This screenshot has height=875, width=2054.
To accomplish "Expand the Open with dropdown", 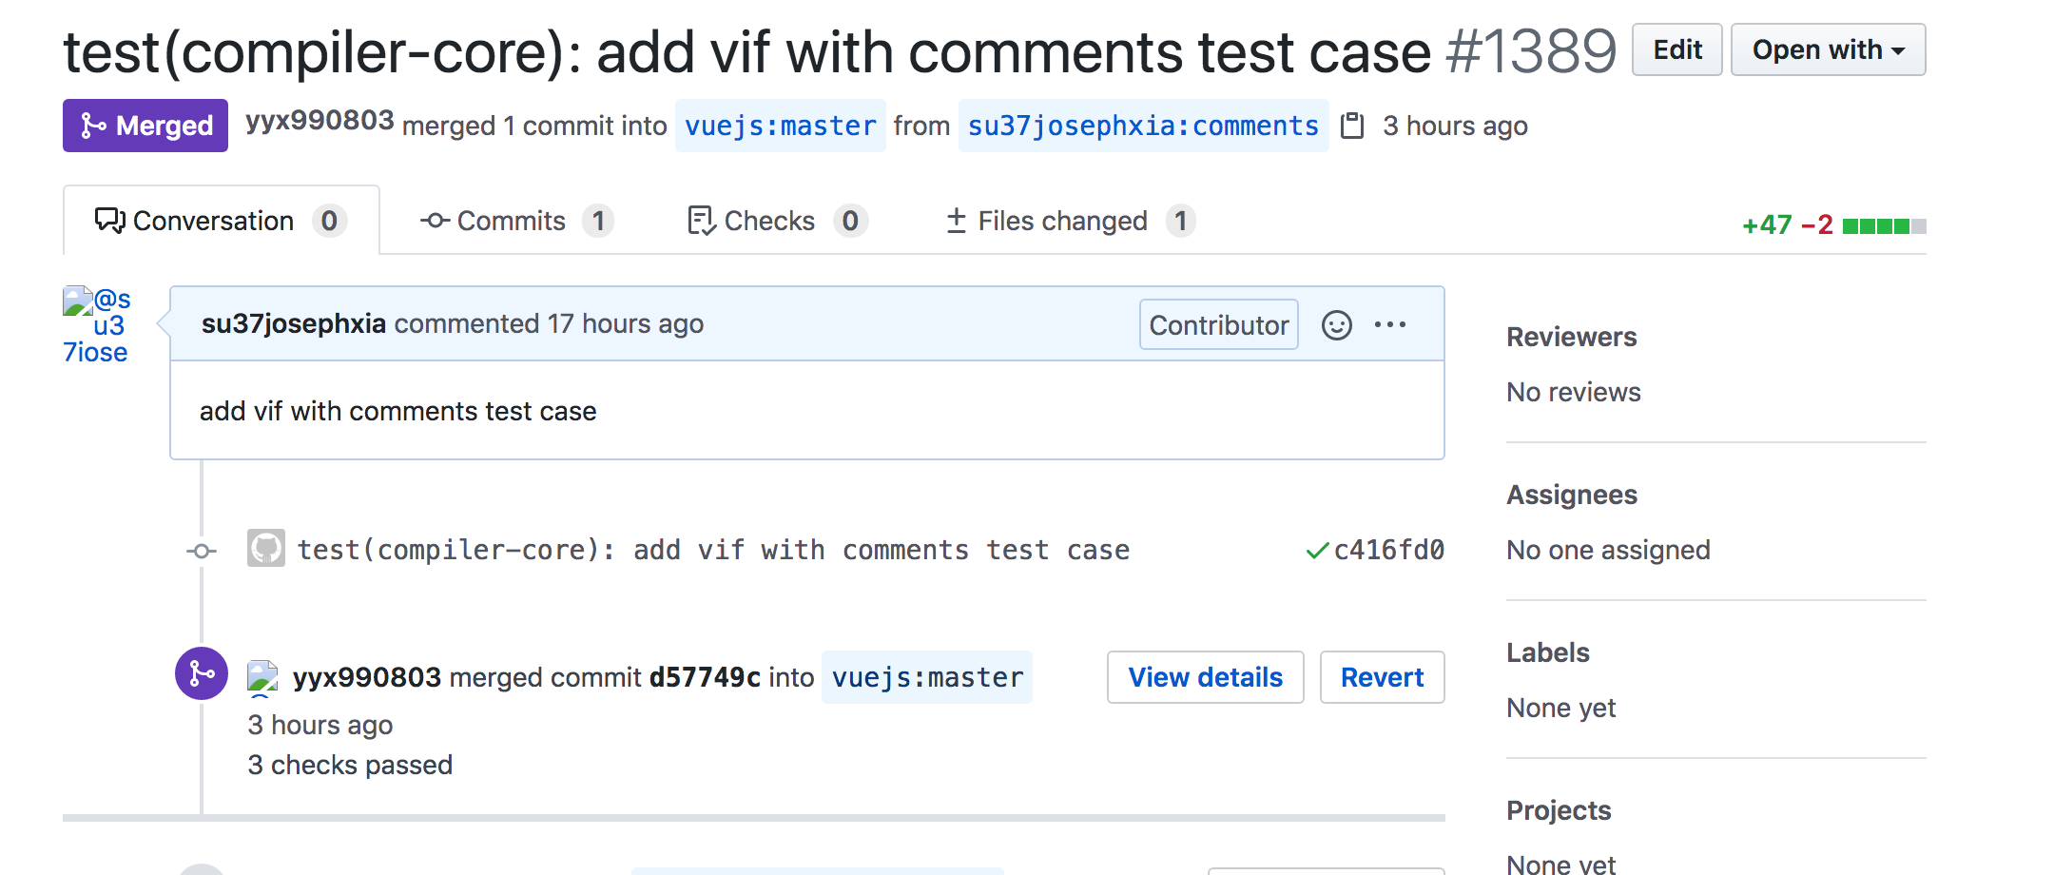I will [x=1828, y=49].
